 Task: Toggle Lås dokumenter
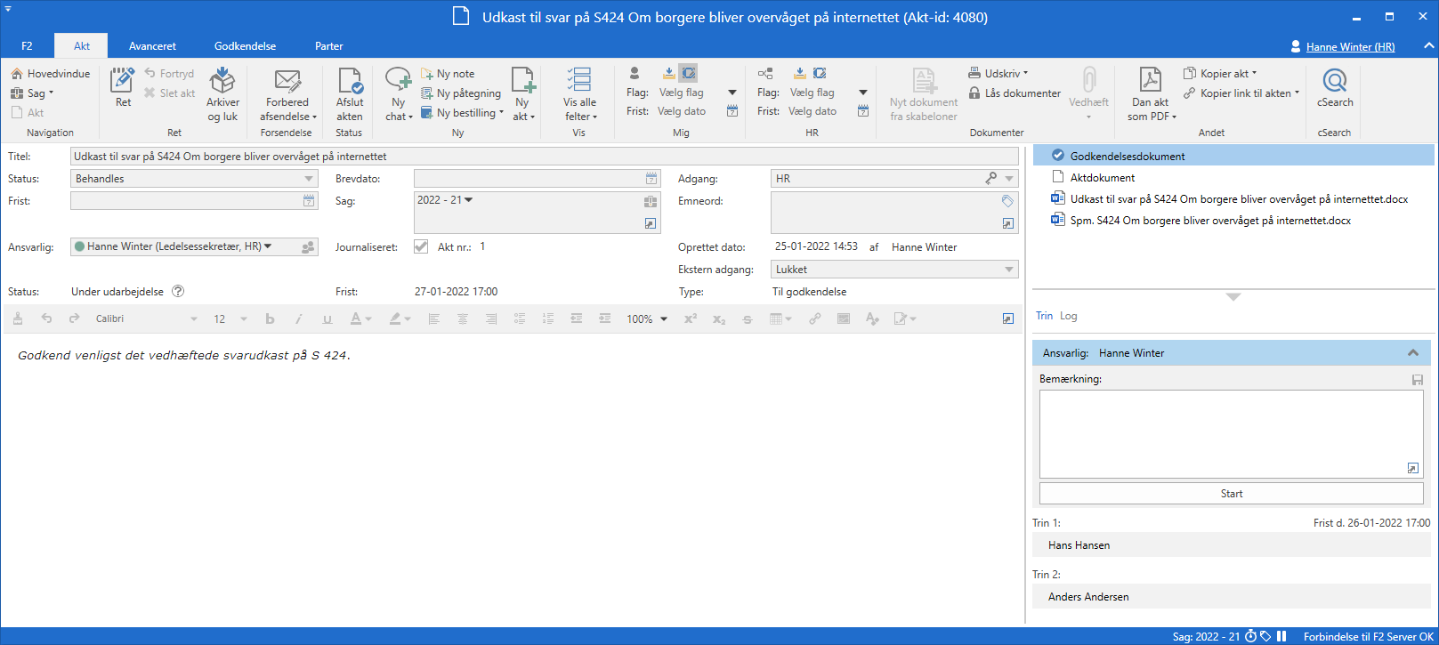(x=1015, y=93)
